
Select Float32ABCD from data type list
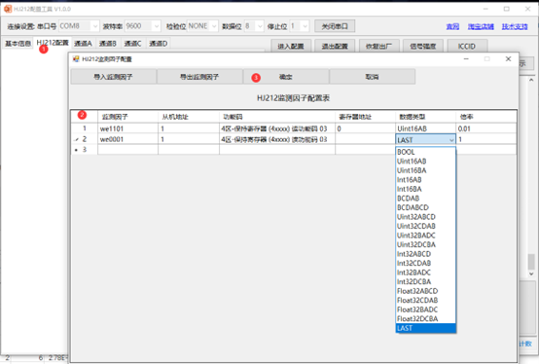(x=425, y=291)
